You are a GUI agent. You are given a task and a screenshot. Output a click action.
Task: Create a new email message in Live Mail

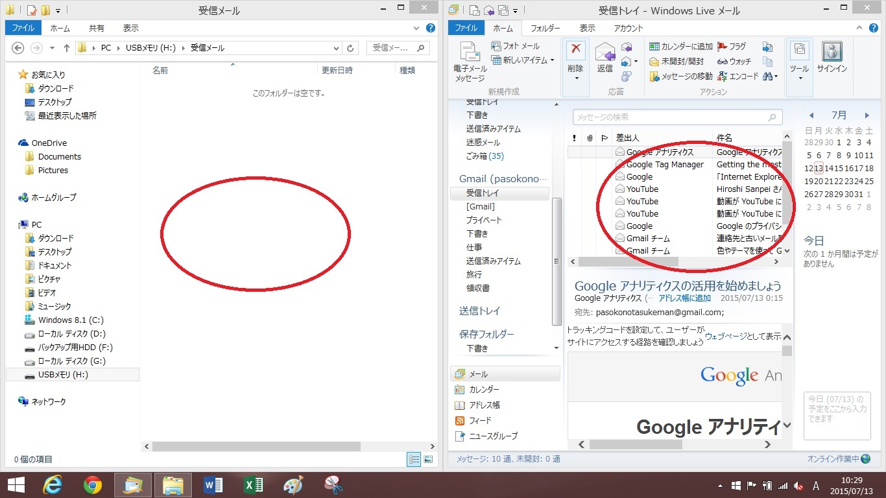click(x=470, y=62)
